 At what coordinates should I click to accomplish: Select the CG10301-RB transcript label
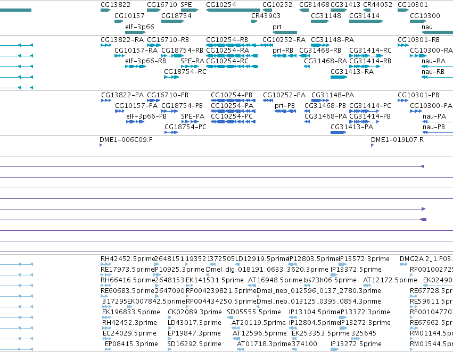coord(418,39)
